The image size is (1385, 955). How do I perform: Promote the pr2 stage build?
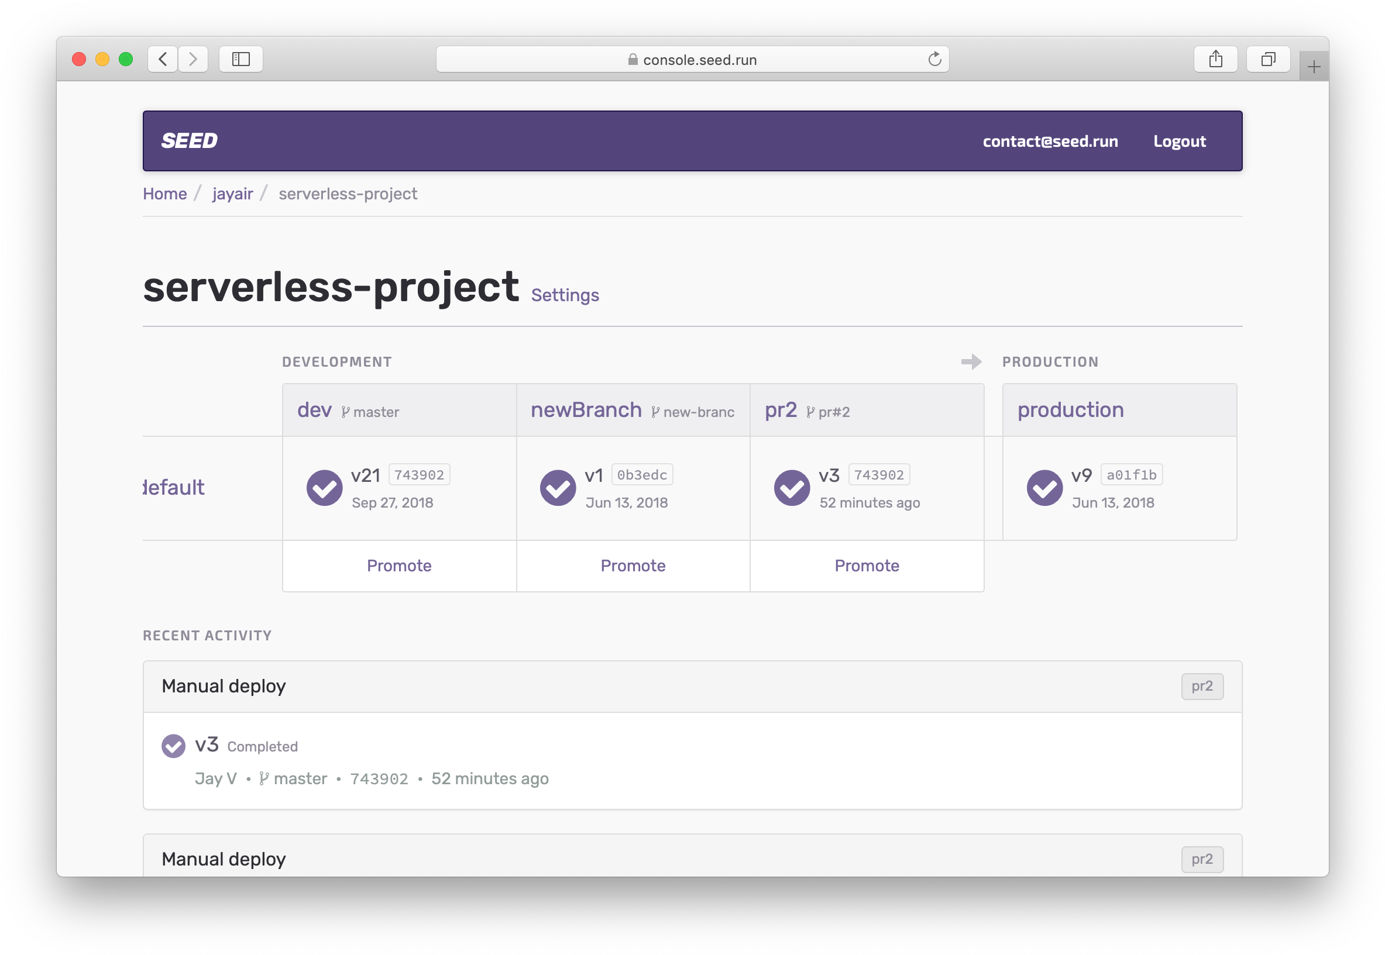(x=867, y=566)
